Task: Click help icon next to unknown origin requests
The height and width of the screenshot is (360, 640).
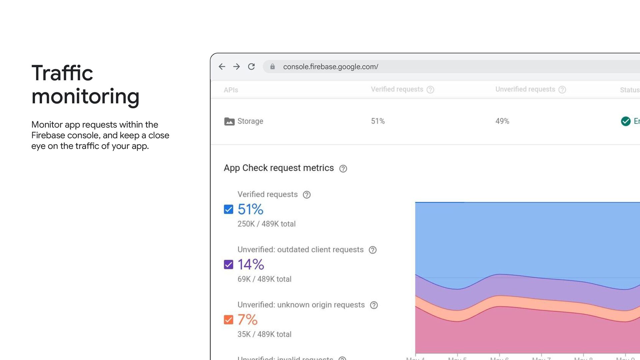Action: 374,305
